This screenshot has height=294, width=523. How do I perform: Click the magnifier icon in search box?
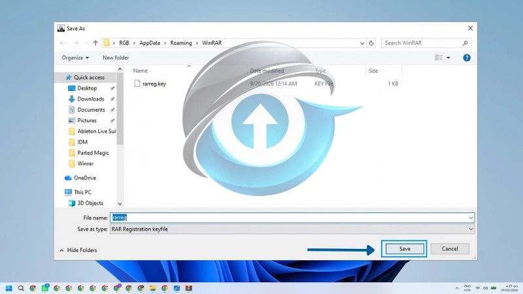tap(465, 43)
